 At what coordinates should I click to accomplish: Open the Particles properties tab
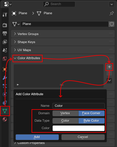pyautogui.click(x=5, y=86)
